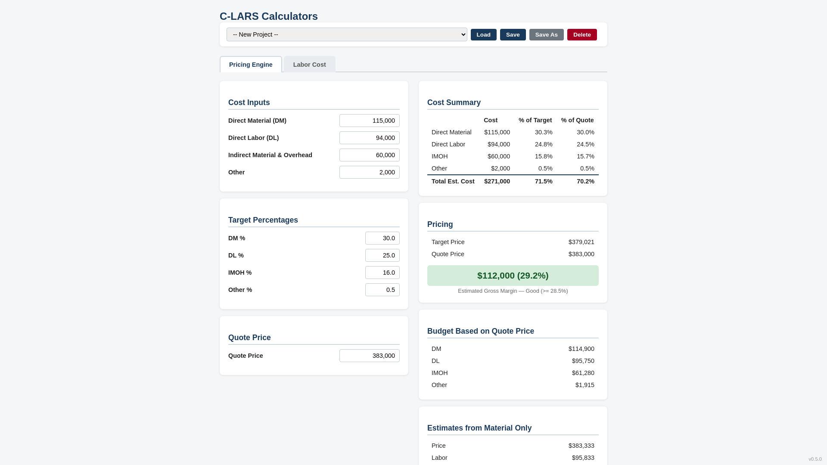Click the IMOH 15.7% of Quote cell
827x465 pixels.
pyautogui.click(x=585, y=156)
